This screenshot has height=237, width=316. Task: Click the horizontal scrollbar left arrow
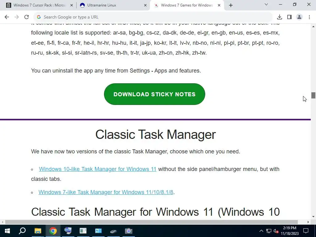[2, 222]
